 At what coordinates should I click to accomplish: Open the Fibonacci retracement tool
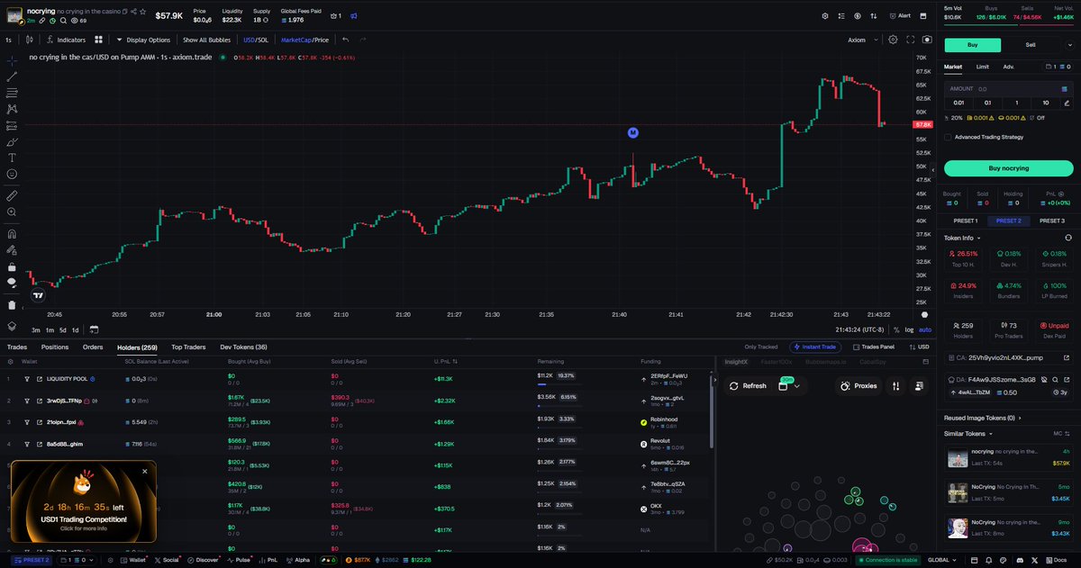(x=12, y=93)
